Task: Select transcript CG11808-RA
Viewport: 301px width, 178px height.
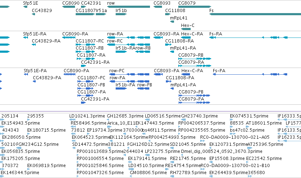Action: tap(179, 41)
